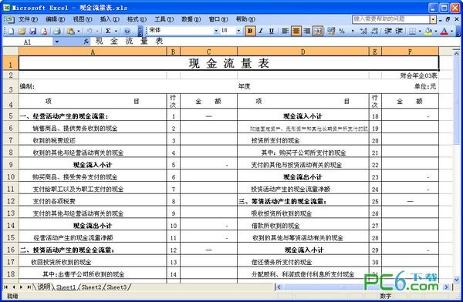Save the workbook with the disk icon
Viewport: 463px width, 302px height.
[x=32, y=31]
